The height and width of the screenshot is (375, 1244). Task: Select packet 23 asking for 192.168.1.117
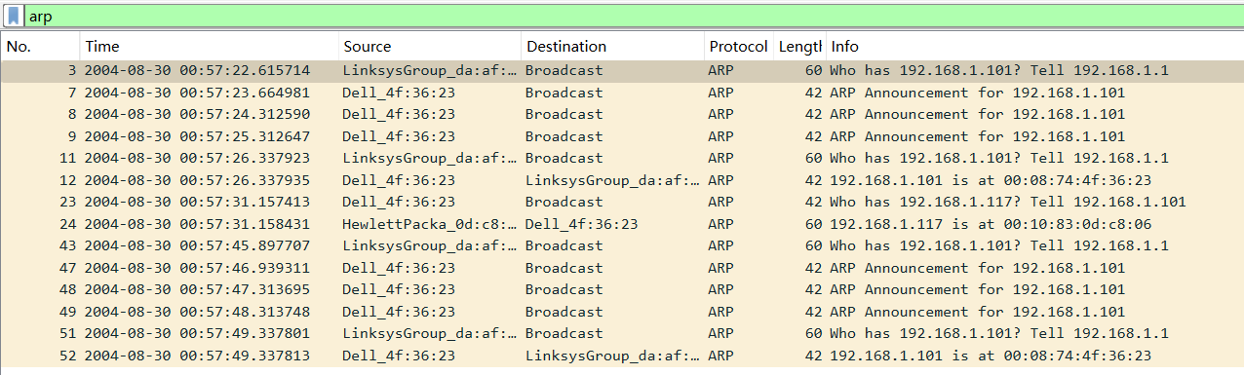point(622,202)
